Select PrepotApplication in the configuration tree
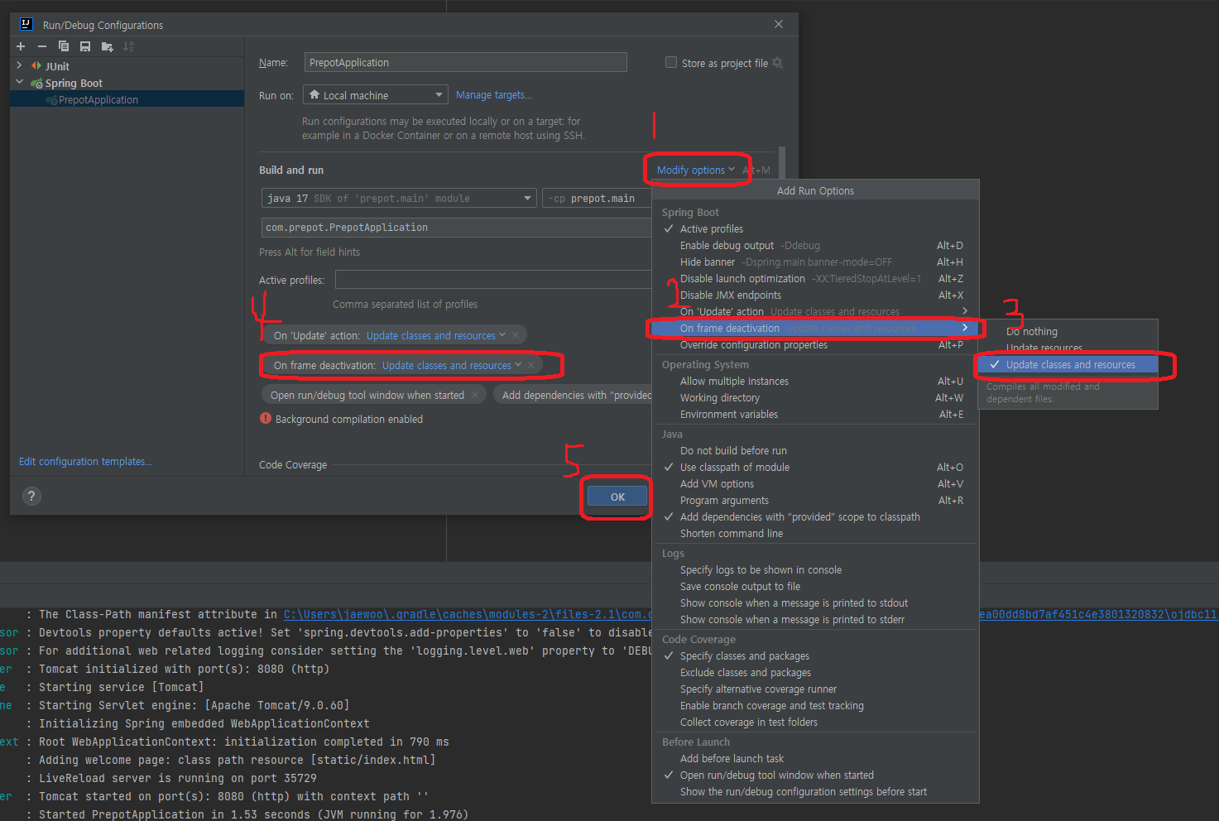This screenshot has width=1219, height=821. pos(127,99)
